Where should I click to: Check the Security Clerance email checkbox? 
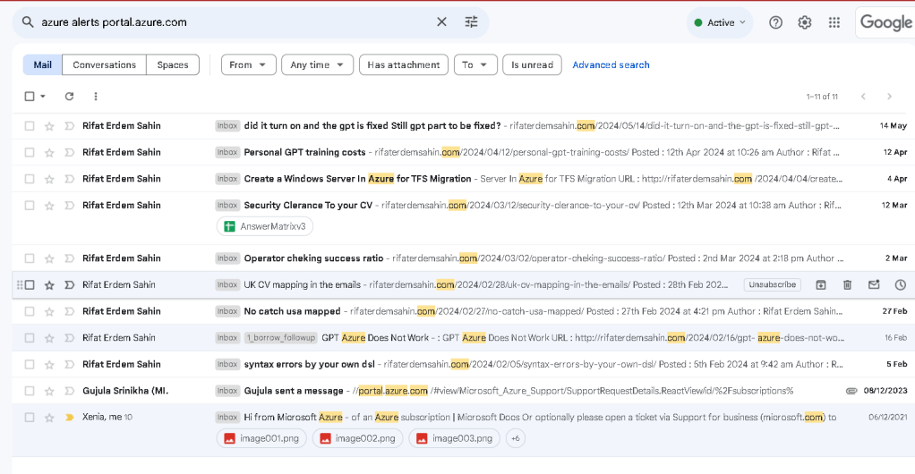tap(30, 205)
